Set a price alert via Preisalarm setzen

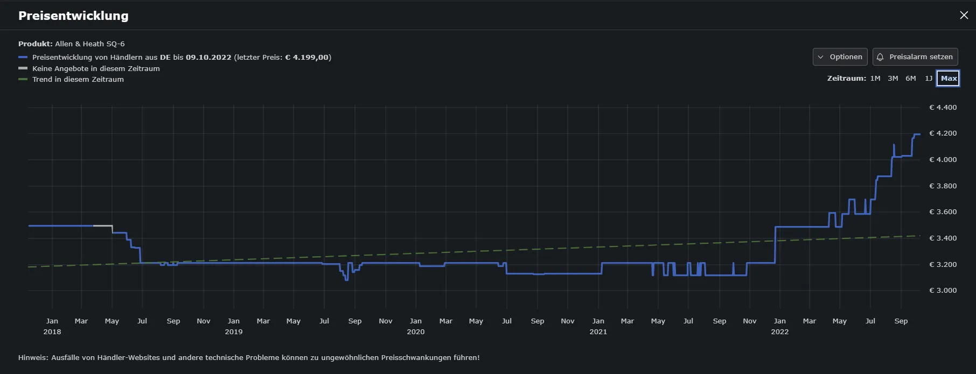click(x=915, y=57)
